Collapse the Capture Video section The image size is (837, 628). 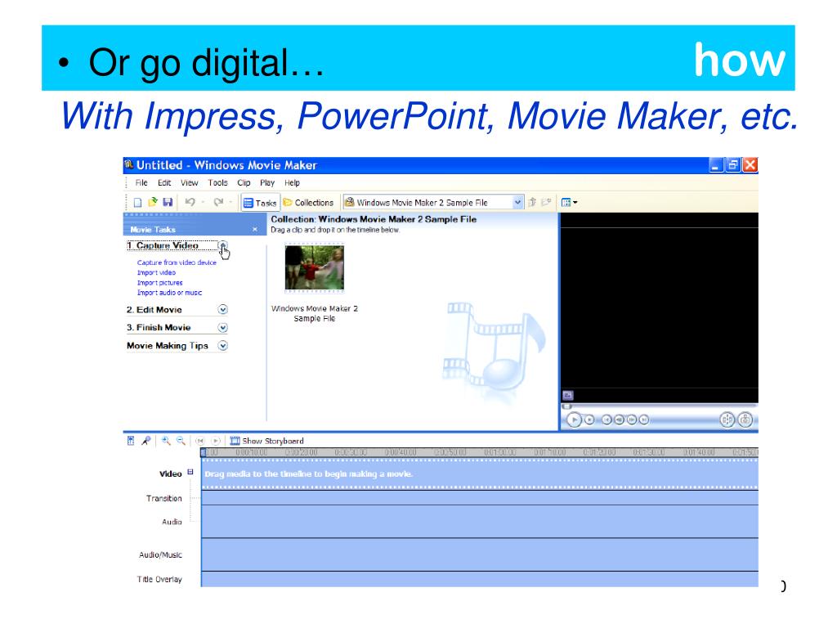coord(222,245)
